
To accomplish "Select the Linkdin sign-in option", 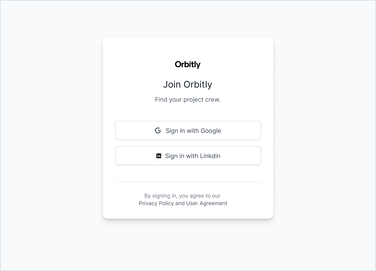I will click(x=188, y=156).
